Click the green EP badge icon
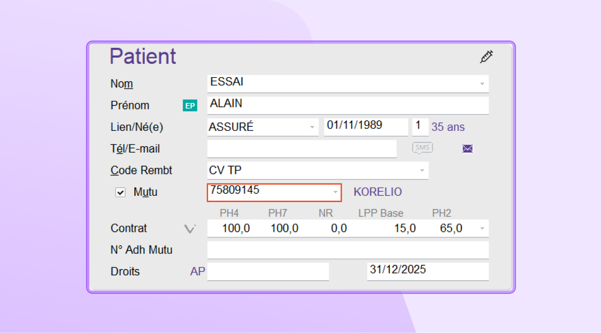Screen dimensions: 601x333 190,105
